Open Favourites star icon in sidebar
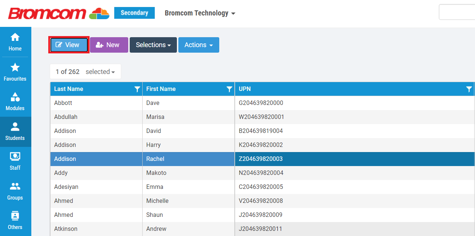The image size is (475, 236). [15, 67]
